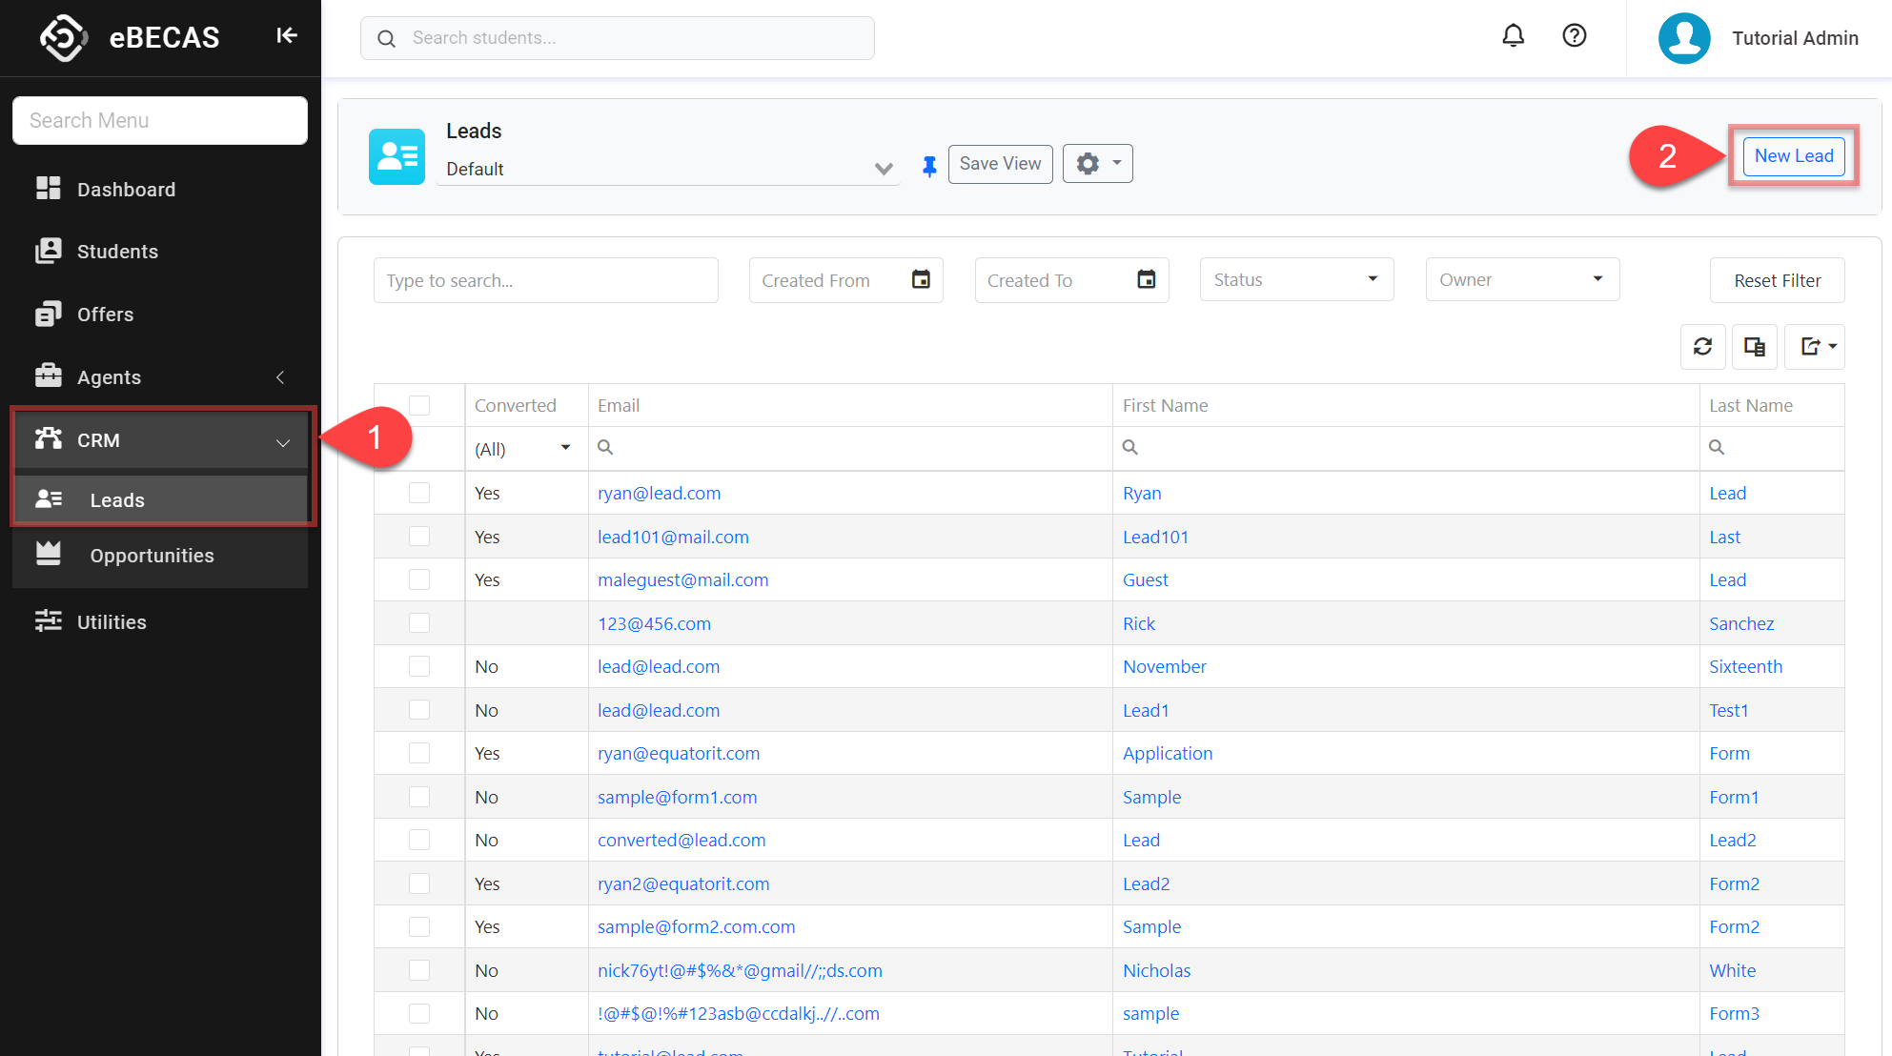The width and height of the screenshot is (1892, 1056).
Task: Click the Search students field
Action: [x=617, y=38]
